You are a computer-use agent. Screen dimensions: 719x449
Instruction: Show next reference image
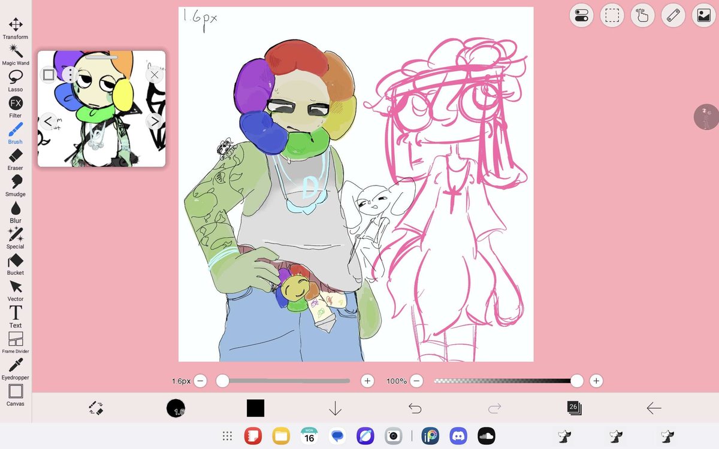click(x=155, y=122)
